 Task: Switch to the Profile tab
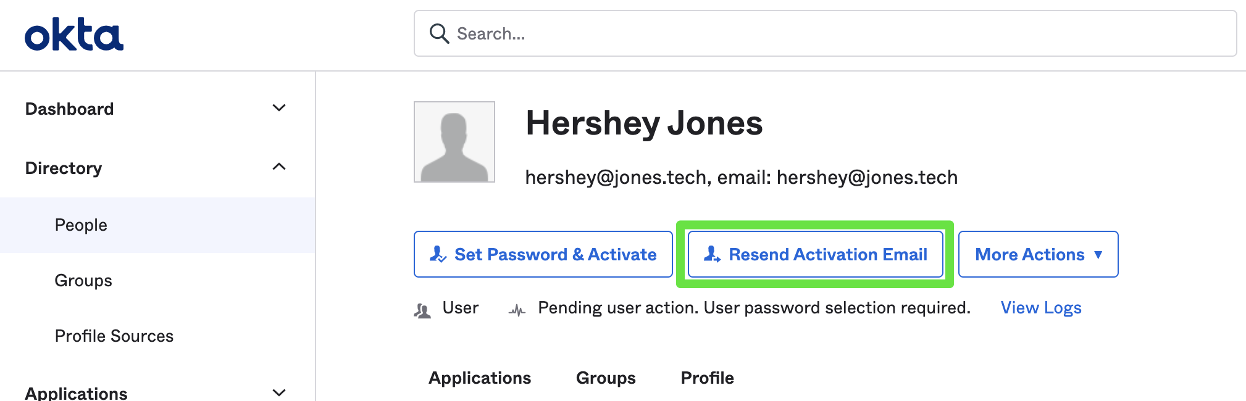(x=707, y=378)
